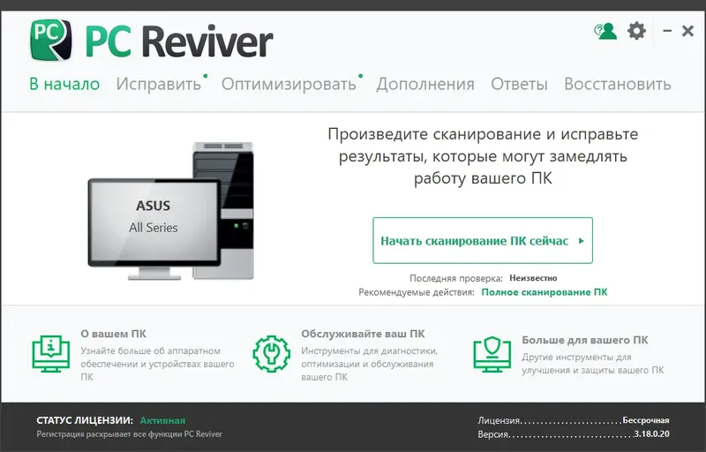Start scan with 'Начать сканирование ПК сейчас'
Screen dimensions: 706x452
(483, 240)
